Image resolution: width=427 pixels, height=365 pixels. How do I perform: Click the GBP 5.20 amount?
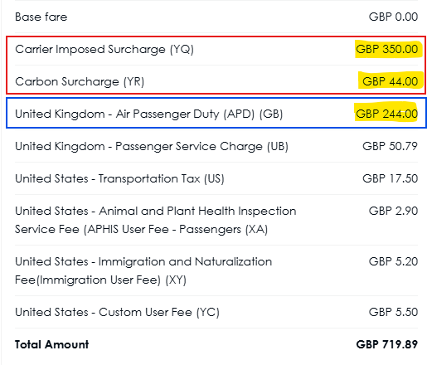[393, 261]
